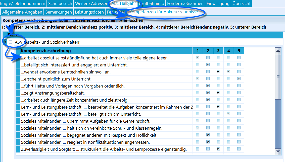
Task: Uncheck level 2 for 'arbeitet auch längere Zeit'
Action: (x=208, y=100)
